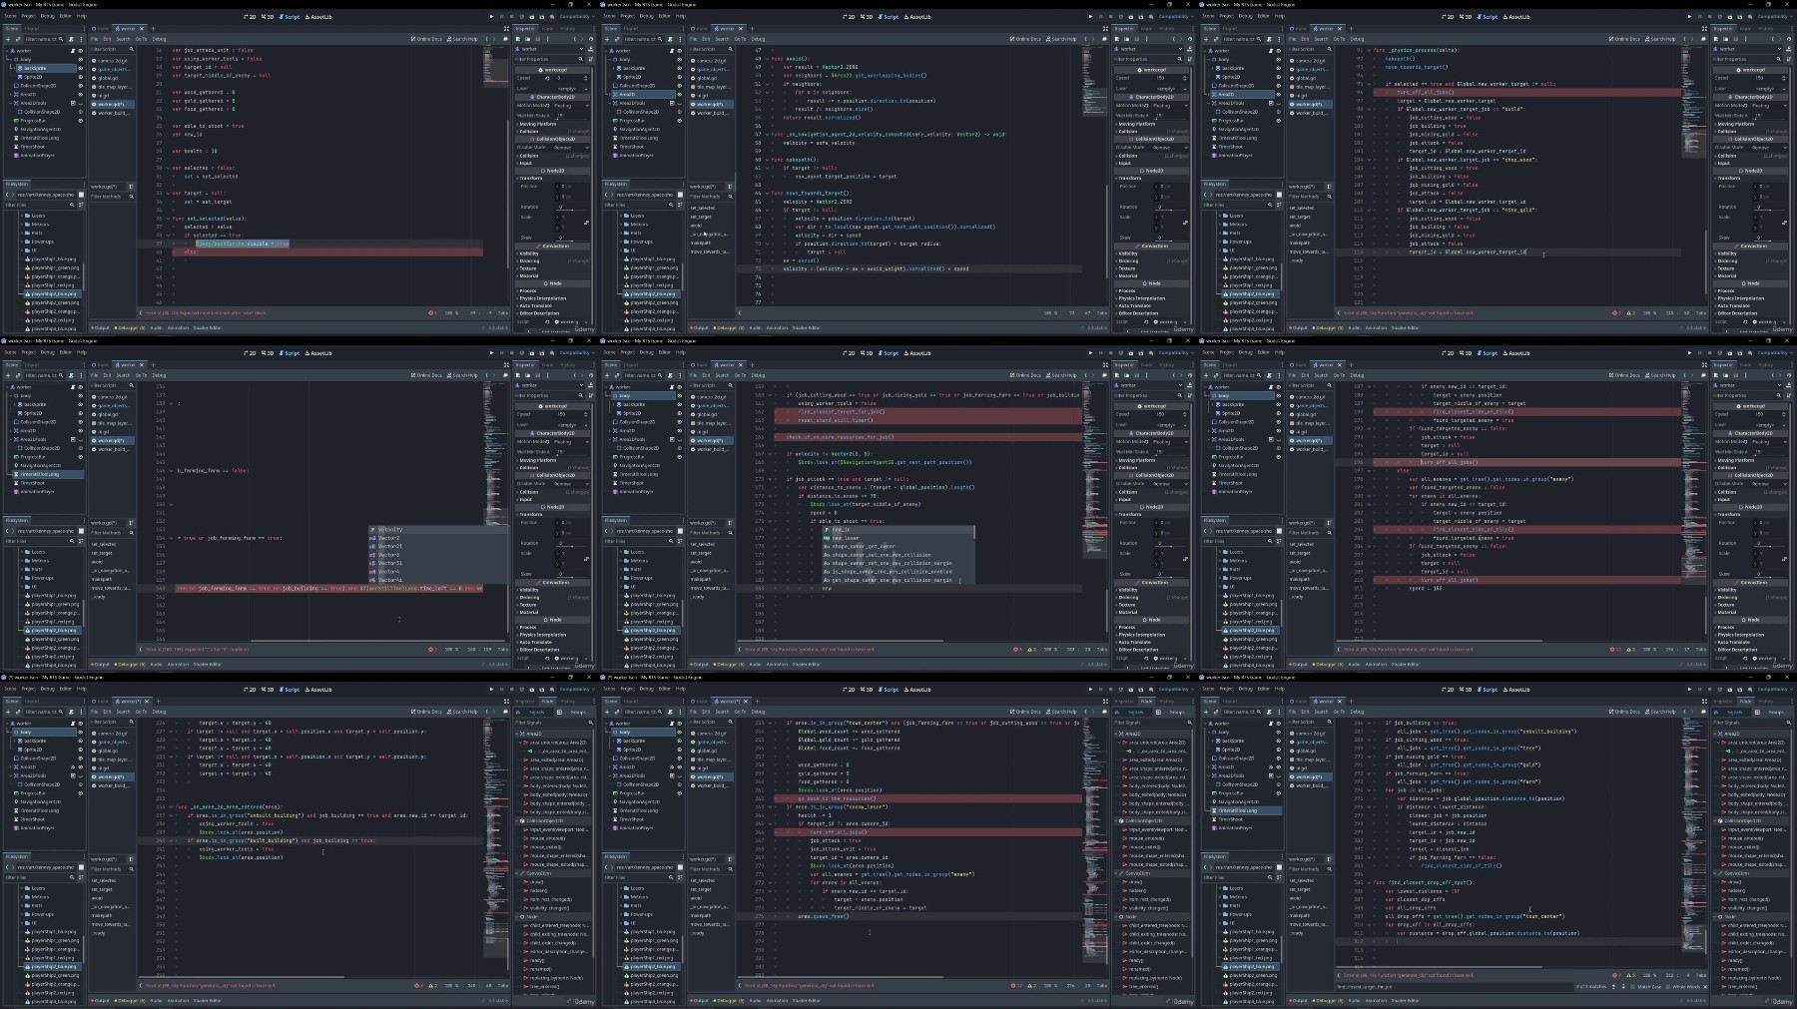Choose shape_owner_get_owner from the autocomplete list

pyautogui.click(x=860, y=546)
